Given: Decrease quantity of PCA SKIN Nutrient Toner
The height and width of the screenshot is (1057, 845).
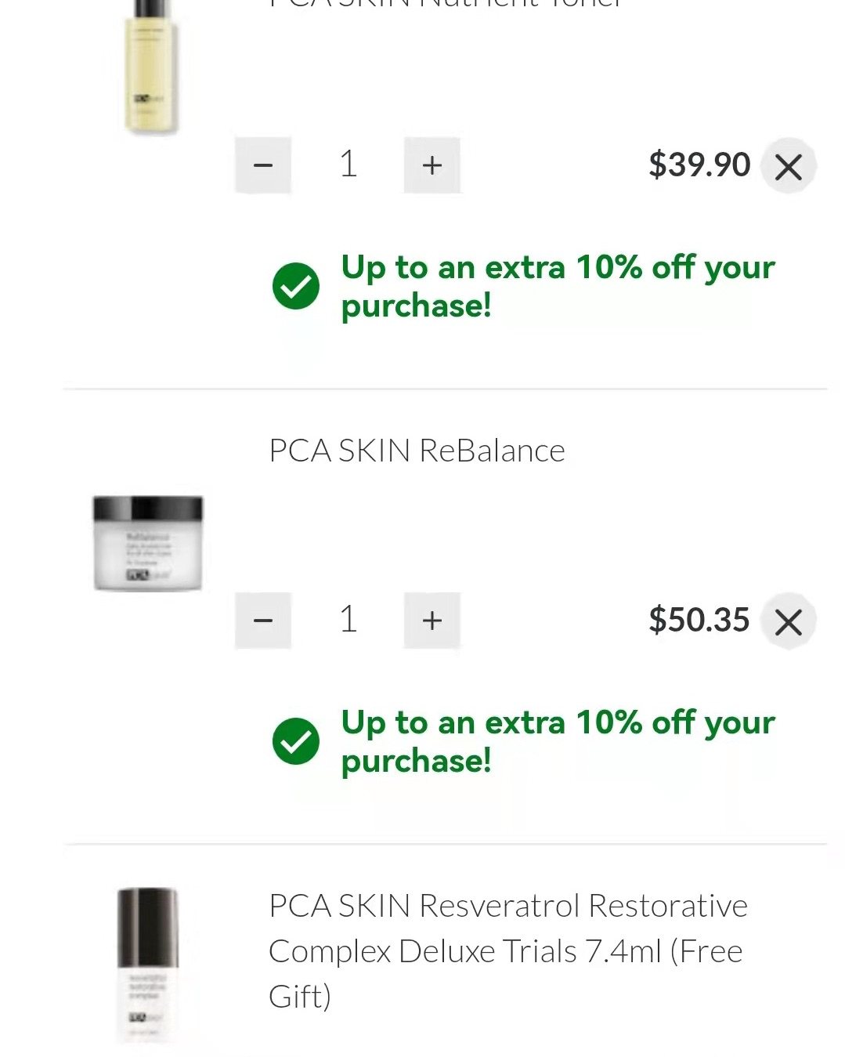Looking at the screenshot, I should [x=263, y=165].
